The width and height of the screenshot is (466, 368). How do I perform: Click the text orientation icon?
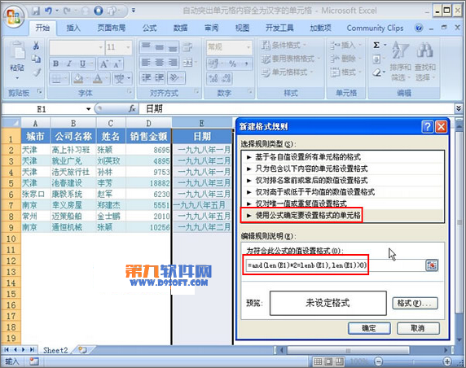(x=174, y=78)
